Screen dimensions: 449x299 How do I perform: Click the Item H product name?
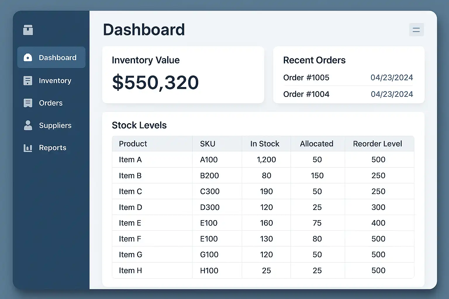point(130,270)
